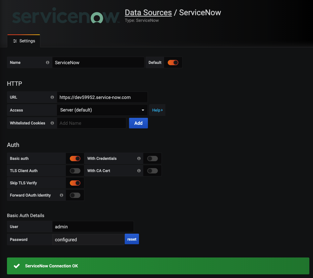
Task: Click the 'Type: ServiceNow' subtitle text
Action: 142,21
